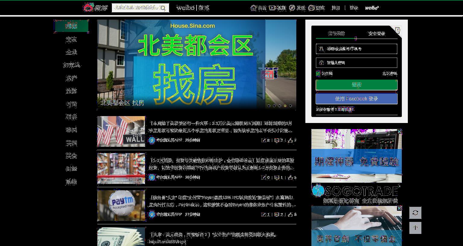This screenshot has width=463, height=246.
Task: Select 美食 in the left category menu
Action: tap(71, 156)
